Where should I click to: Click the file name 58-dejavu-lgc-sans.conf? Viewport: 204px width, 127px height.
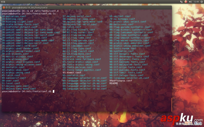[x=79, y=19]
